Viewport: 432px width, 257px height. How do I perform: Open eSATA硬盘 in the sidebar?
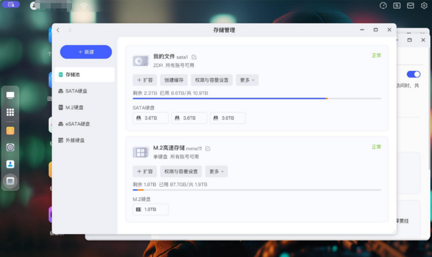[85, 124]
